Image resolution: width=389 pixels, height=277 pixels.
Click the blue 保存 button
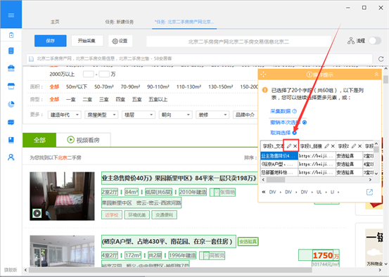coord(51,41)
